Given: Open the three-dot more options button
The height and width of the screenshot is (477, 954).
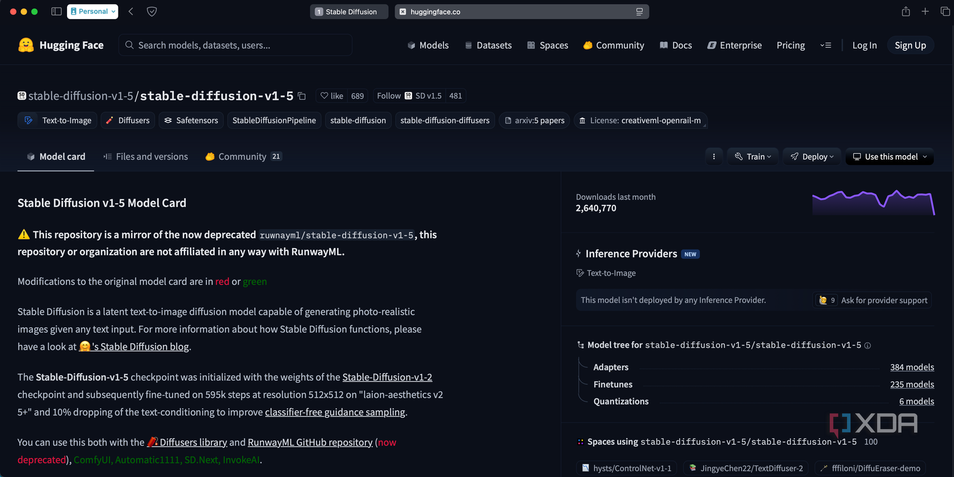Looking at the screenshot, I should tap(714, 157).
